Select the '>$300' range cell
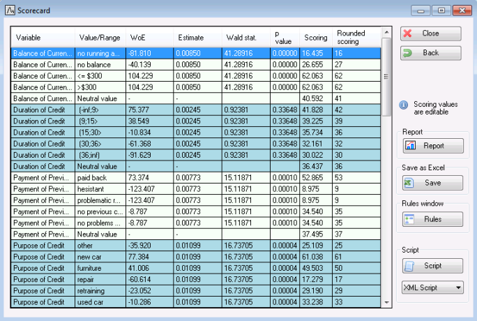This screenshot has width=477, height=321. (x=100, y=87)
